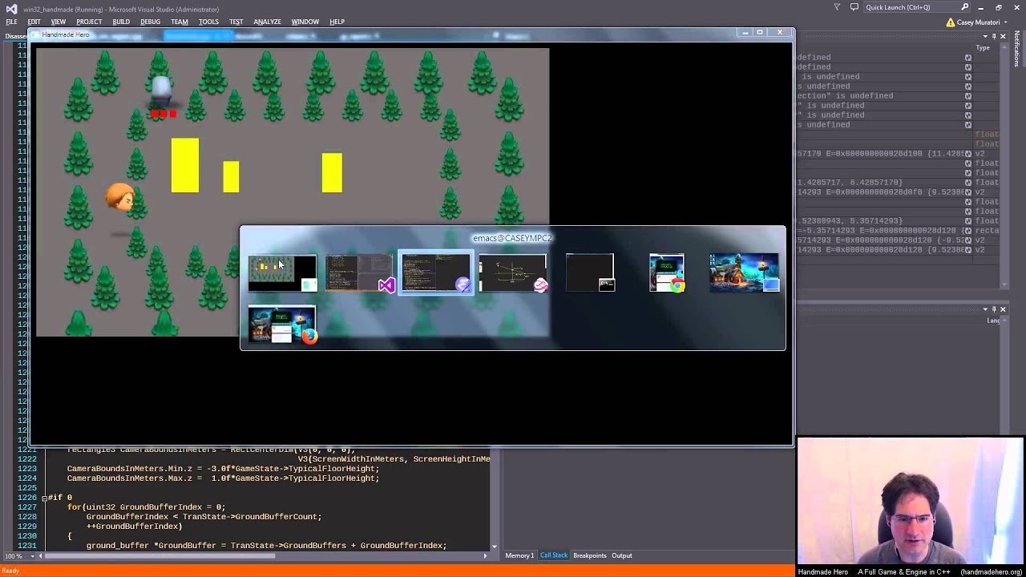
Task: Click the 'for(uint32 GroundBufferIndex = 0;' line
Action: tap(146, 507)
